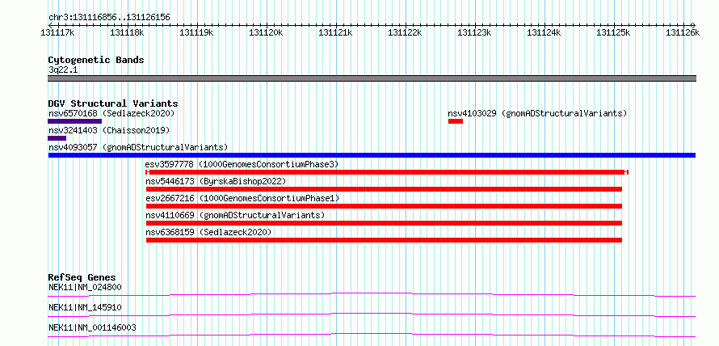Click the chr3:131116856..131126156 coordinate text
The width and height of the screenshot is (719, 346).
[109, 18]
